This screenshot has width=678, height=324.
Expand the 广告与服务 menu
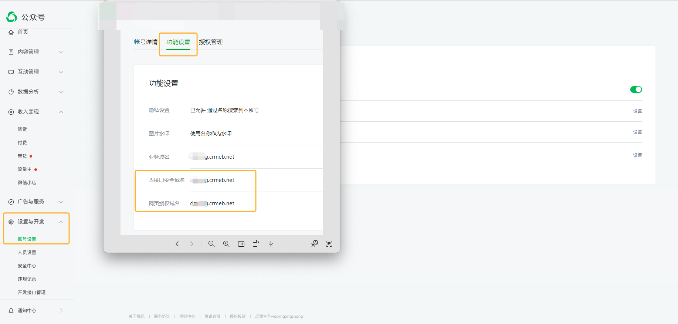35,202
